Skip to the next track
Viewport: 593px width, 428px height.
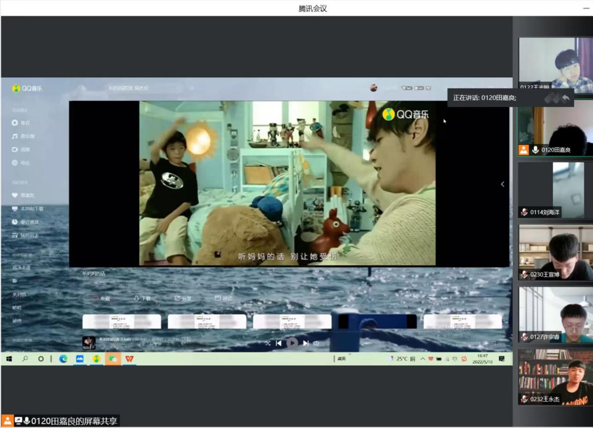click(305, 343)
